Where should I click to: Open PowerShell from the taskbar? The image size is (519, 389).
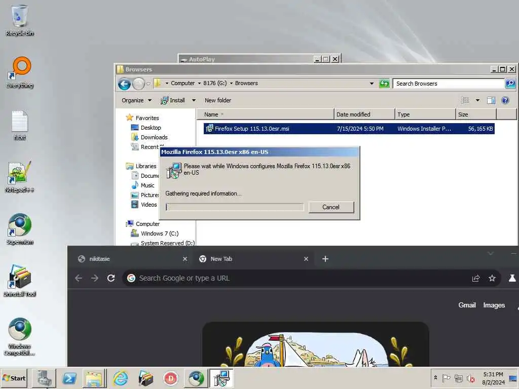69,378
